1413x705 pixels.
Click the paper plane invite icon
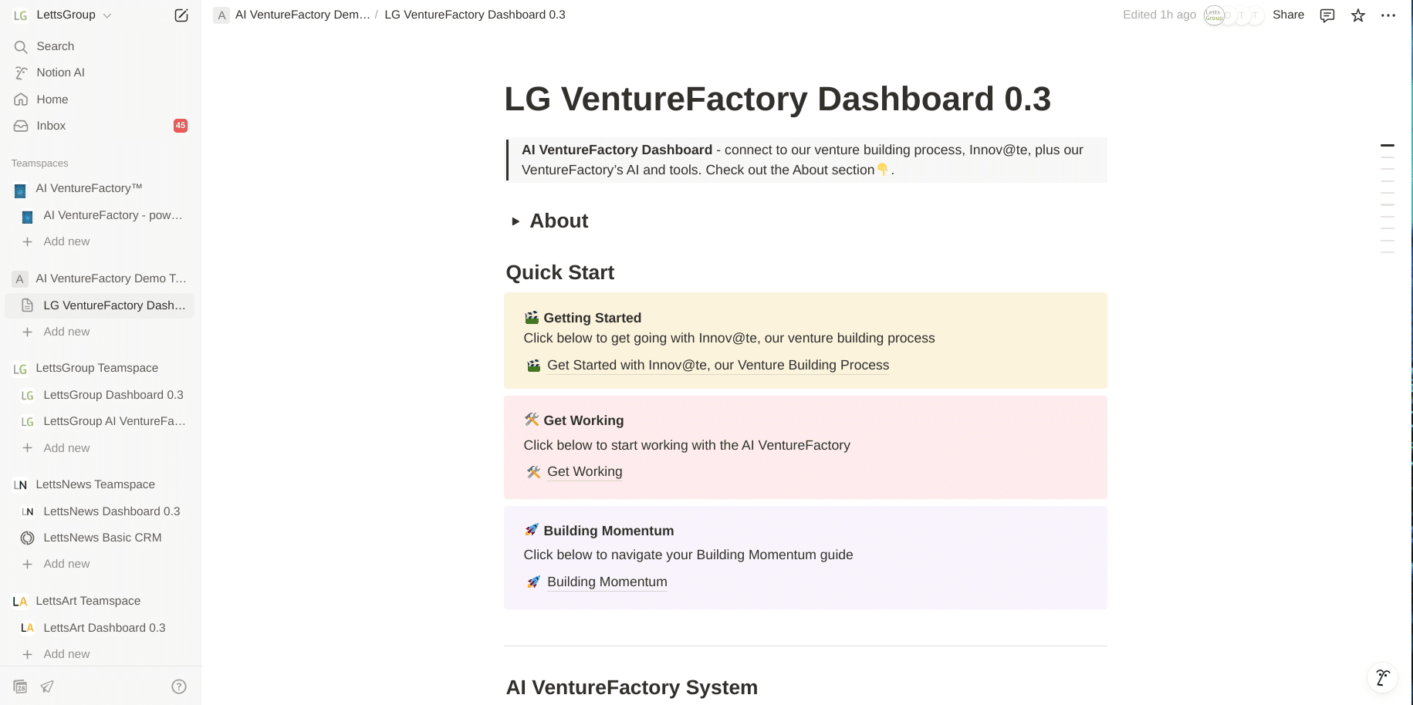coord(47,686)
